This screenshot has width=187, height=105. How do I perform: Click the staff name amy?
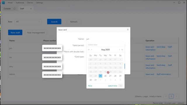pyautogui.click(x=11, y=66)
